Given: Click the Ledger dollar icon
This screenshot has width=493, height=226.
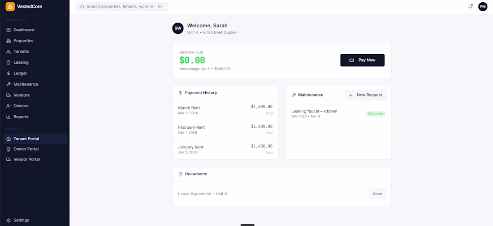Looking at the screenshot, I should (9, 74).
